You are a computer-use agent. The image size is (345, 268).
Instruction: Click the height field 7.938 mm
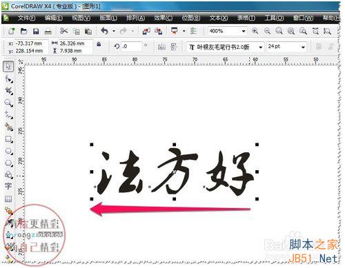point(76,50)
